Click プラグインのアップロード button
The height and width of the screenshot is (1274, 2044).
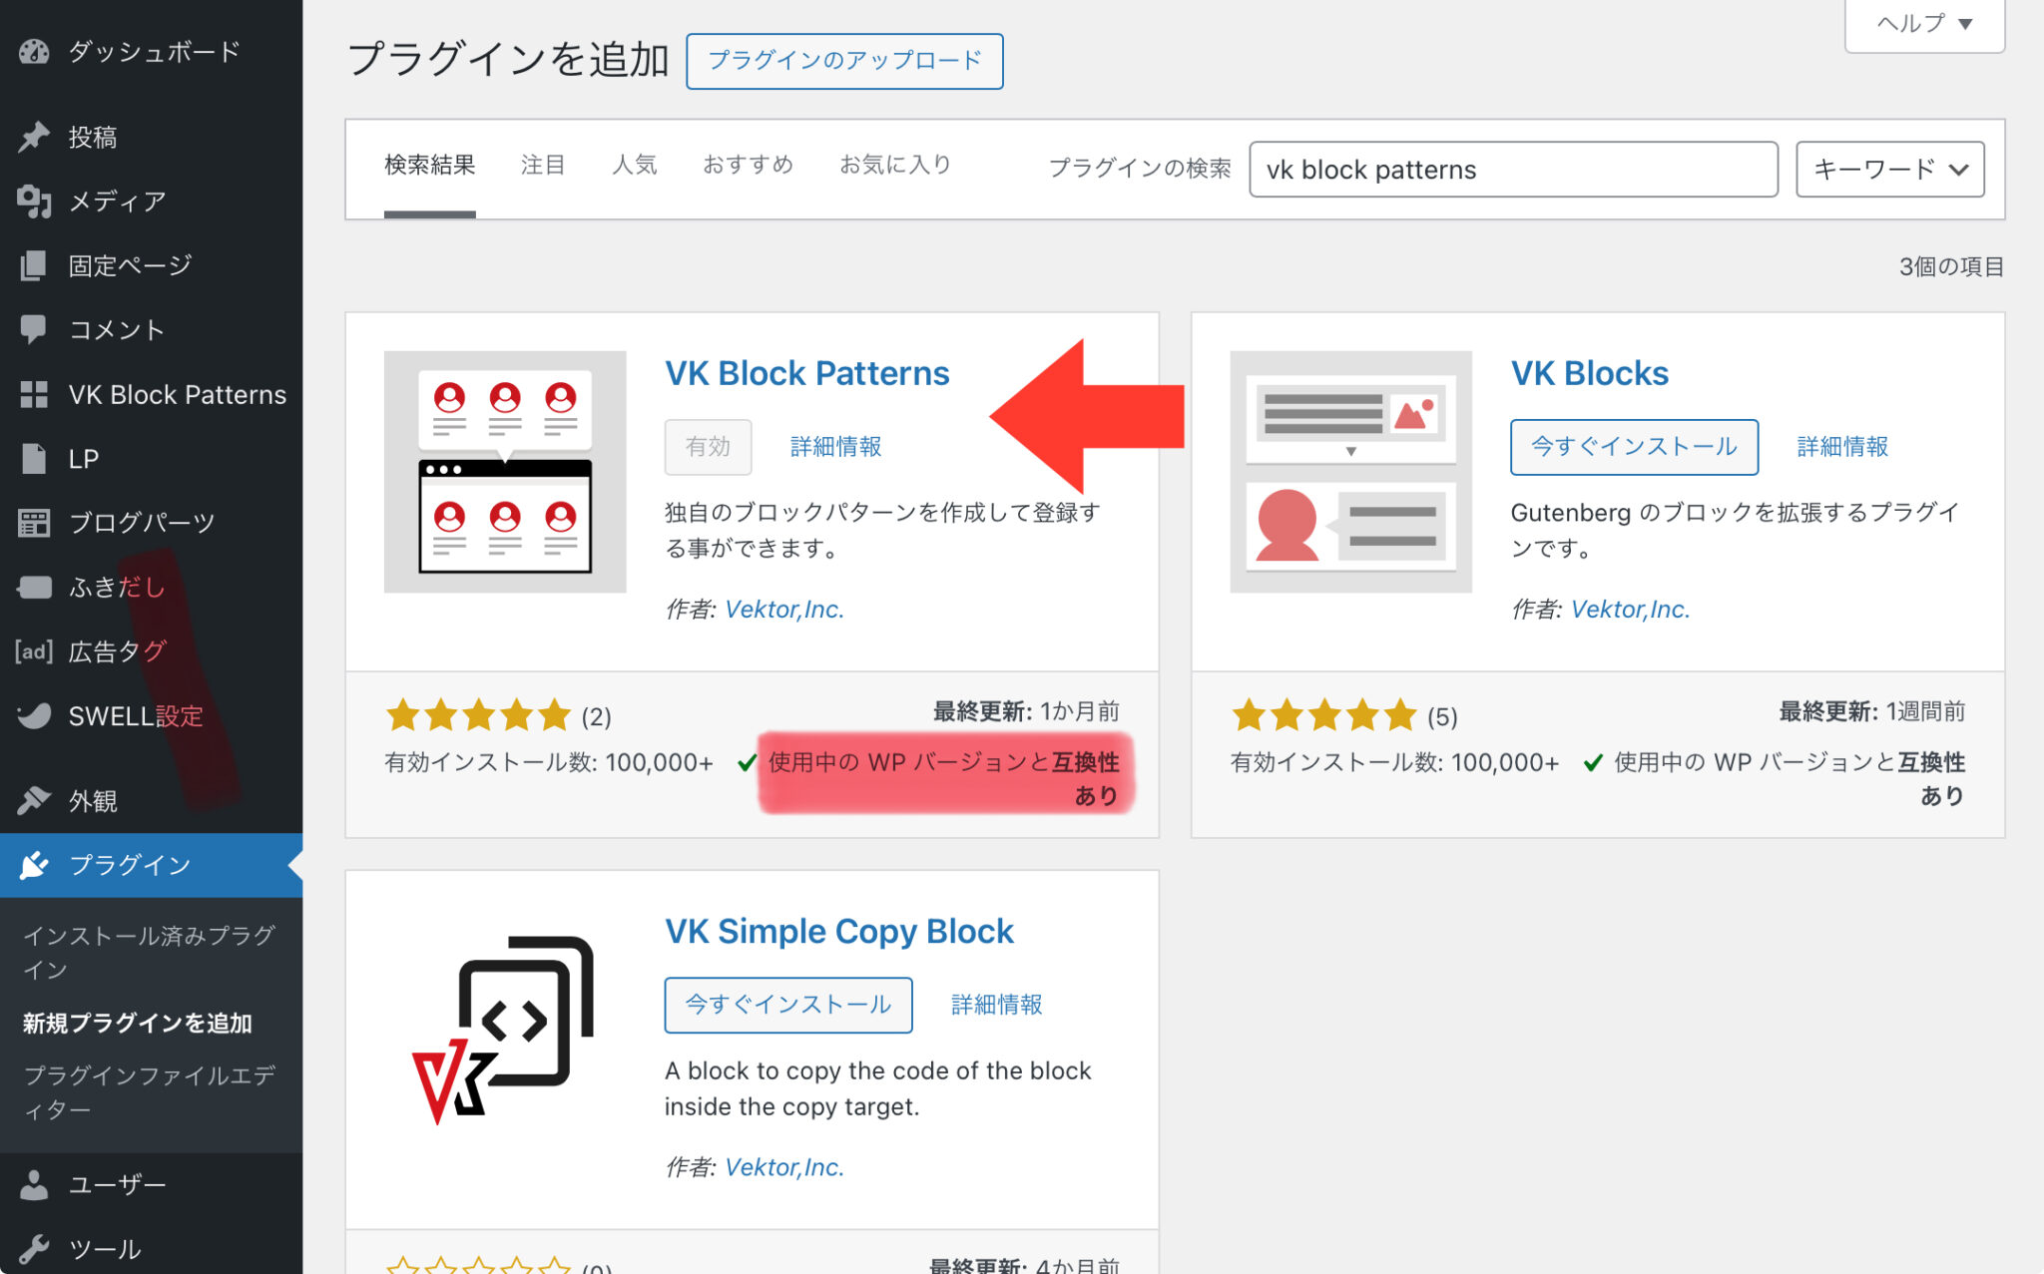pos(843,61)
